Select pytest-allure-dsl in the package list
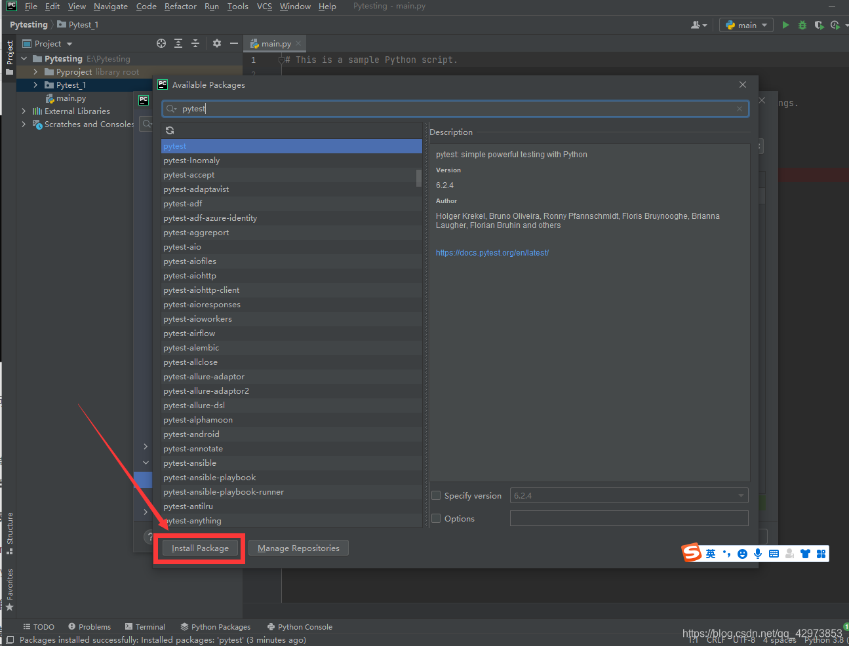 [292, 406]
